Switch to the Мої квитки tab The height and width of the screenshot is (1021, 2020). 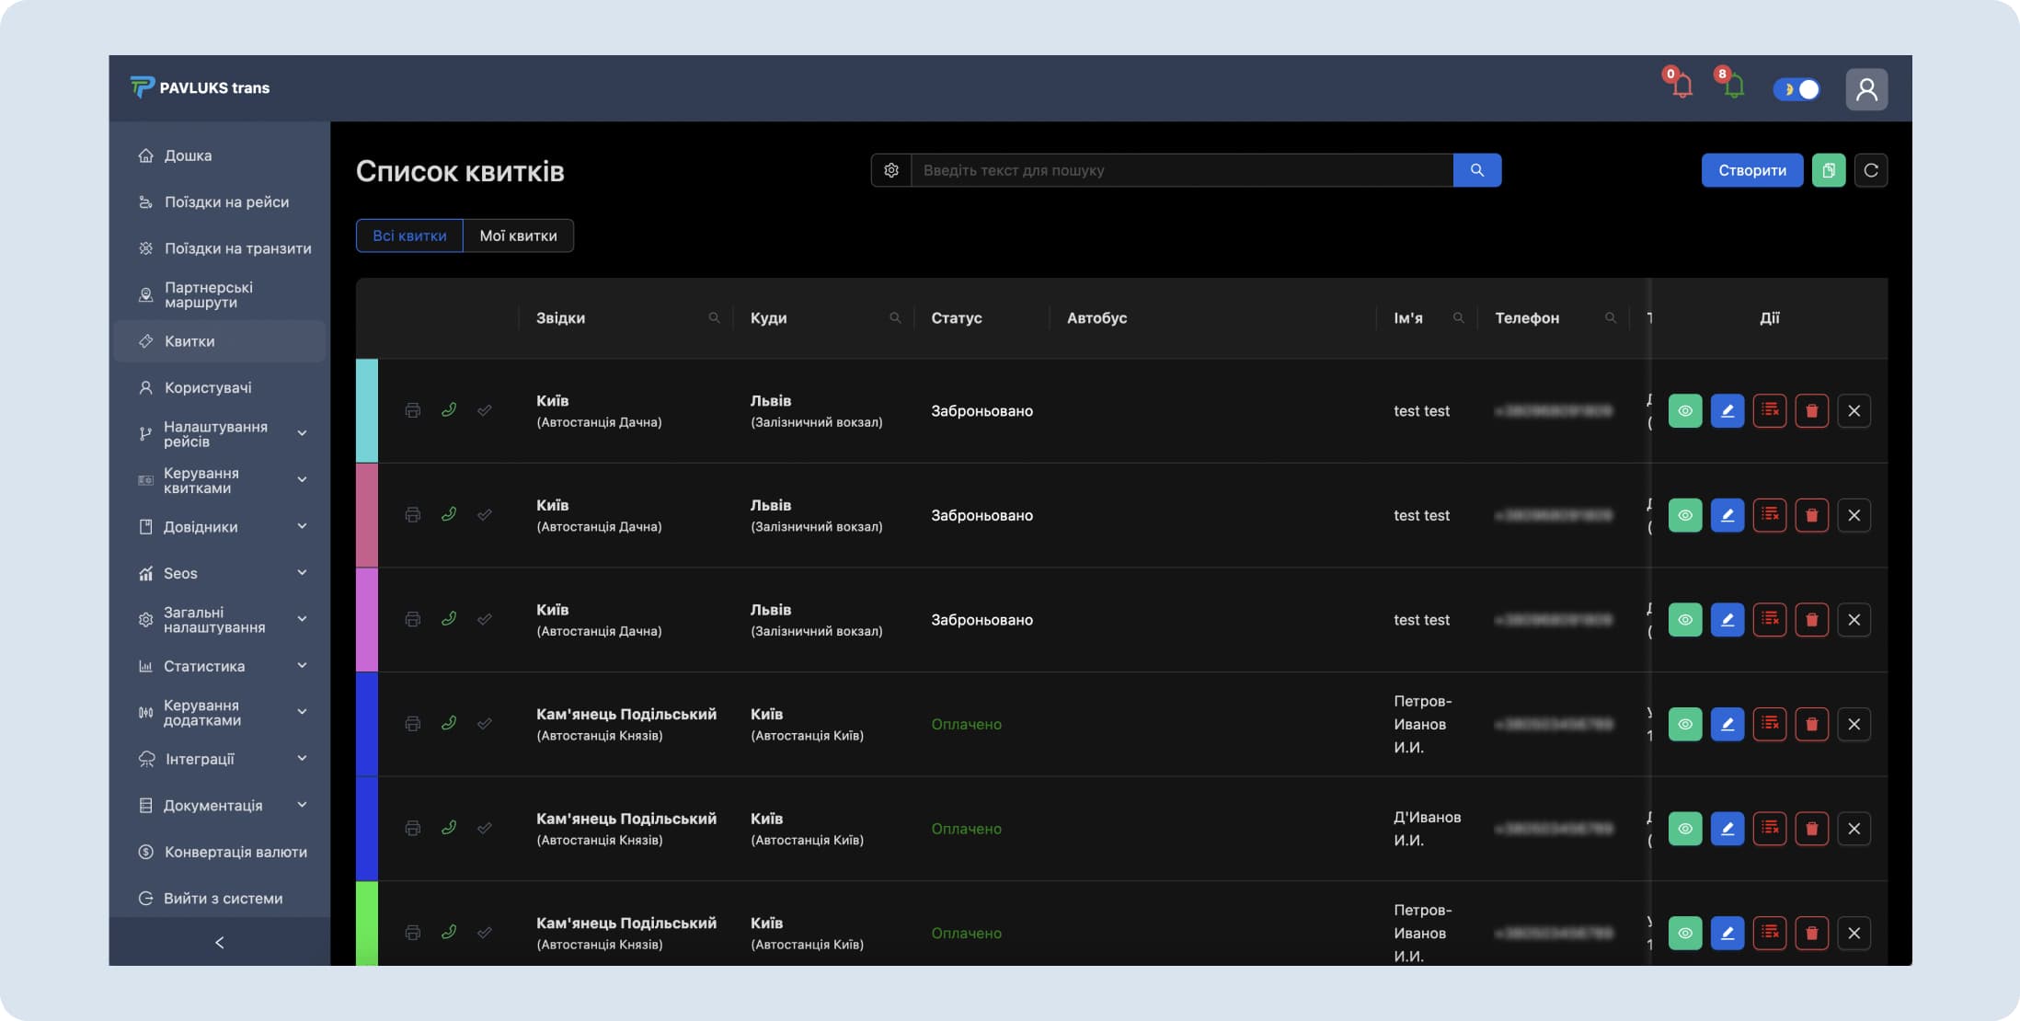[518, 235]
